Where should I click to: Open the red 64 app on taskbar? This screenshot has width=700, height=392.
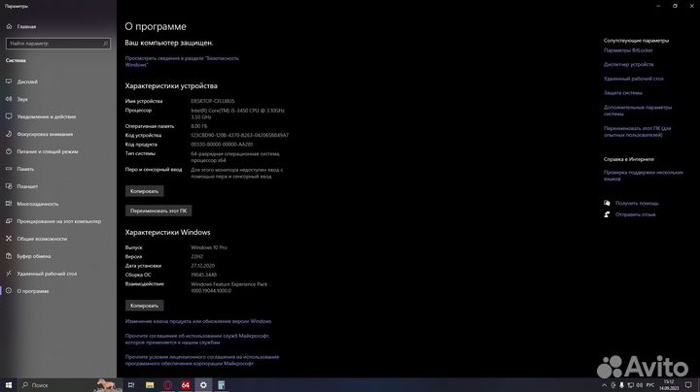pos(186,385)
